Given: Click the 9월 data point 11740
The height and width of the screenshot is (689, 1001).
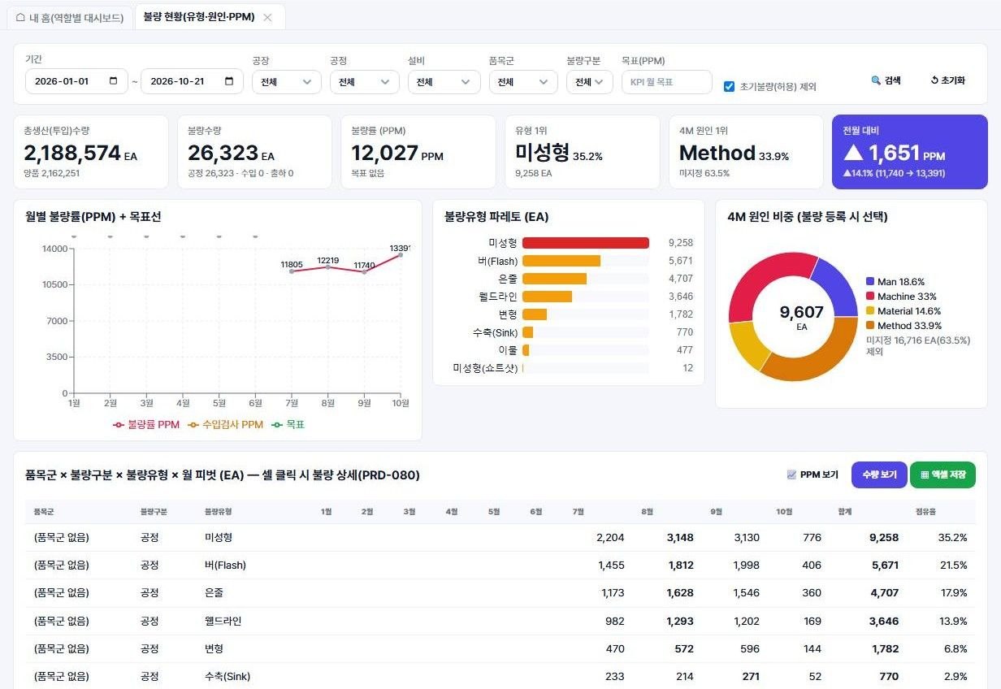Looking at the screenshot, I should (x=364, y=271).
